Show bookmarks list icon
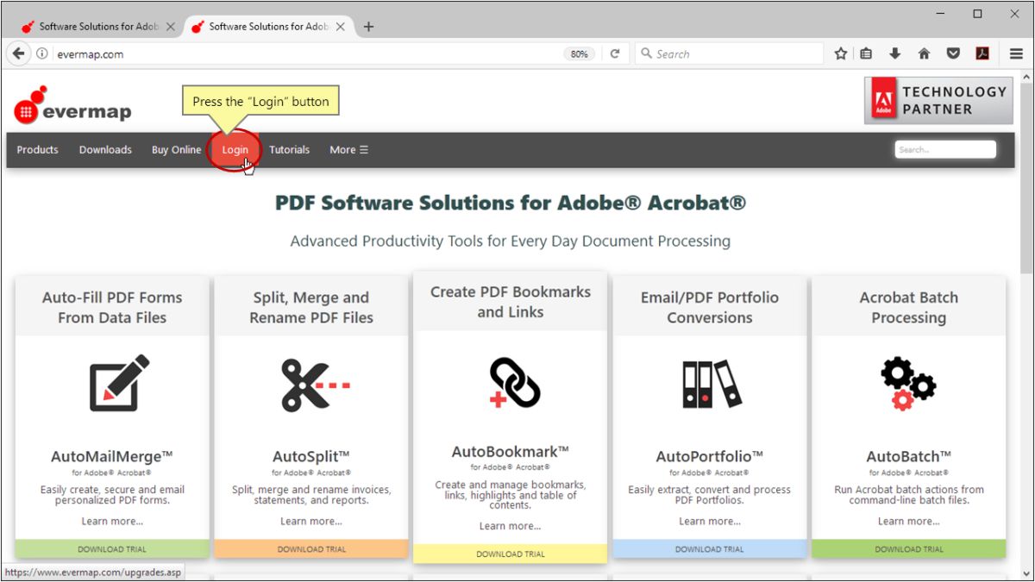This screenshot has width=1035, height=582. [x=866, y=53]
